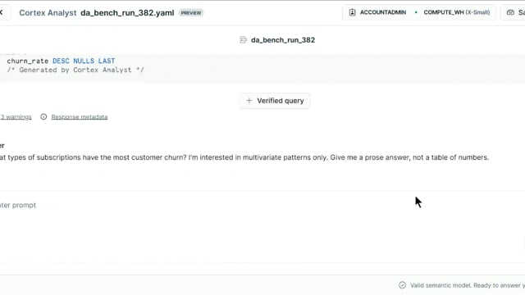Click the Cortex Analyst breadcrumb label

[48, 13]
